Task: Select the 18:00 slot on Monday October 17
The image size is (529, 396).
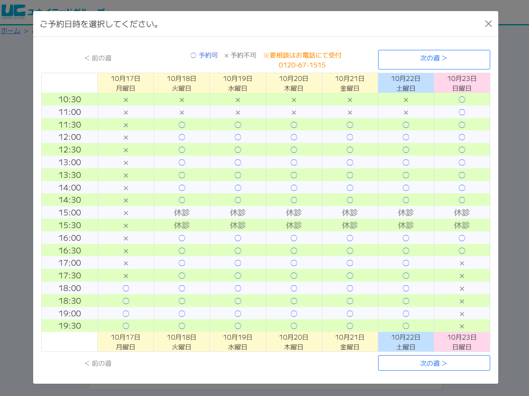Action: [x=126, y=289]
